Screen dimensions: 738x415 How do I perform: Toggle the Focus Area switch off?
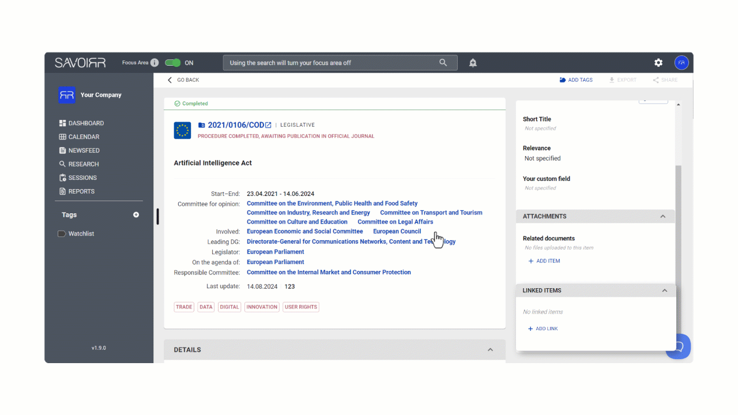click(172, 63)
